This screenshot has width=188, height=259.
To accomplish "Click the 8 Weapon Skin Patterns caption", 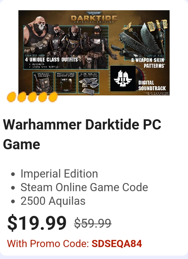I will tap(148, 63).
